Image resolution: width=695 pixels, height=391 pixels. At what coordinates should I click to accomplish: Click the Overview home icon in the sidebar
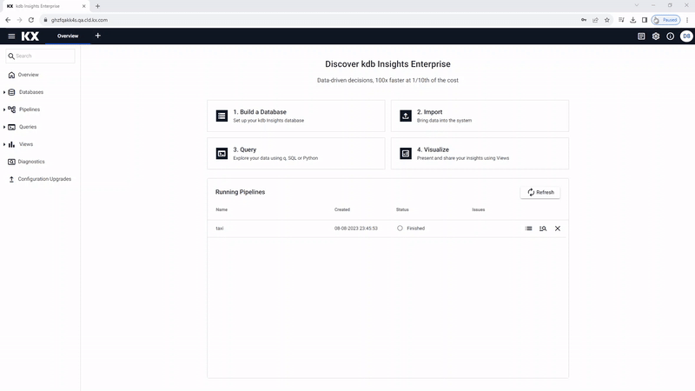click(x=11, y=75)
